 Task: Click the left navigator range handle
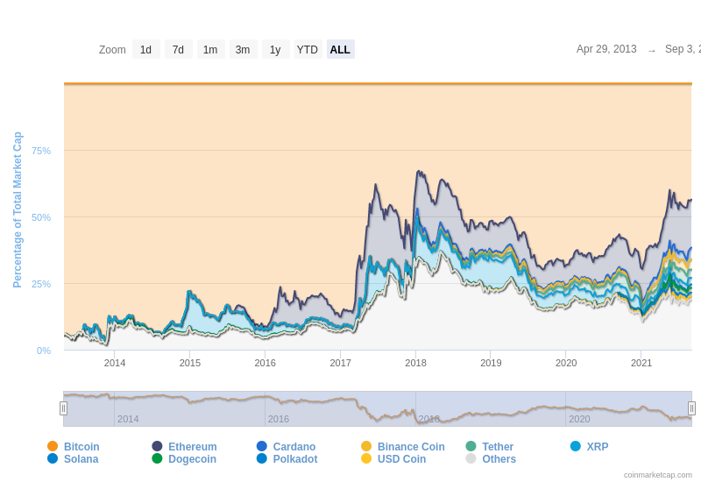pyautogui.click(x=63, y=408)
